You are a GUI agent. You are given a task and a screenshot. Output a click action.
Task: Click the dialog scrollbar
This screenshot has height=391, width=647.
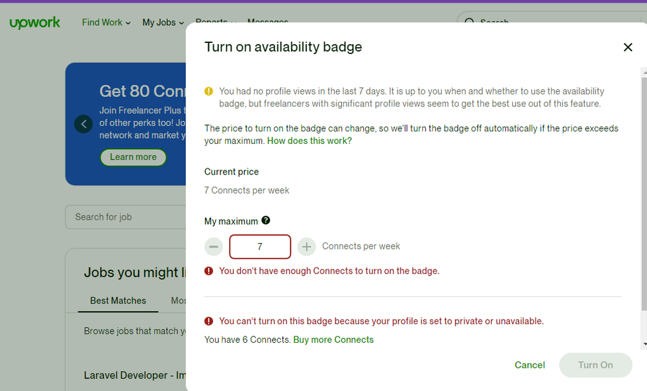tap(644, 194)
